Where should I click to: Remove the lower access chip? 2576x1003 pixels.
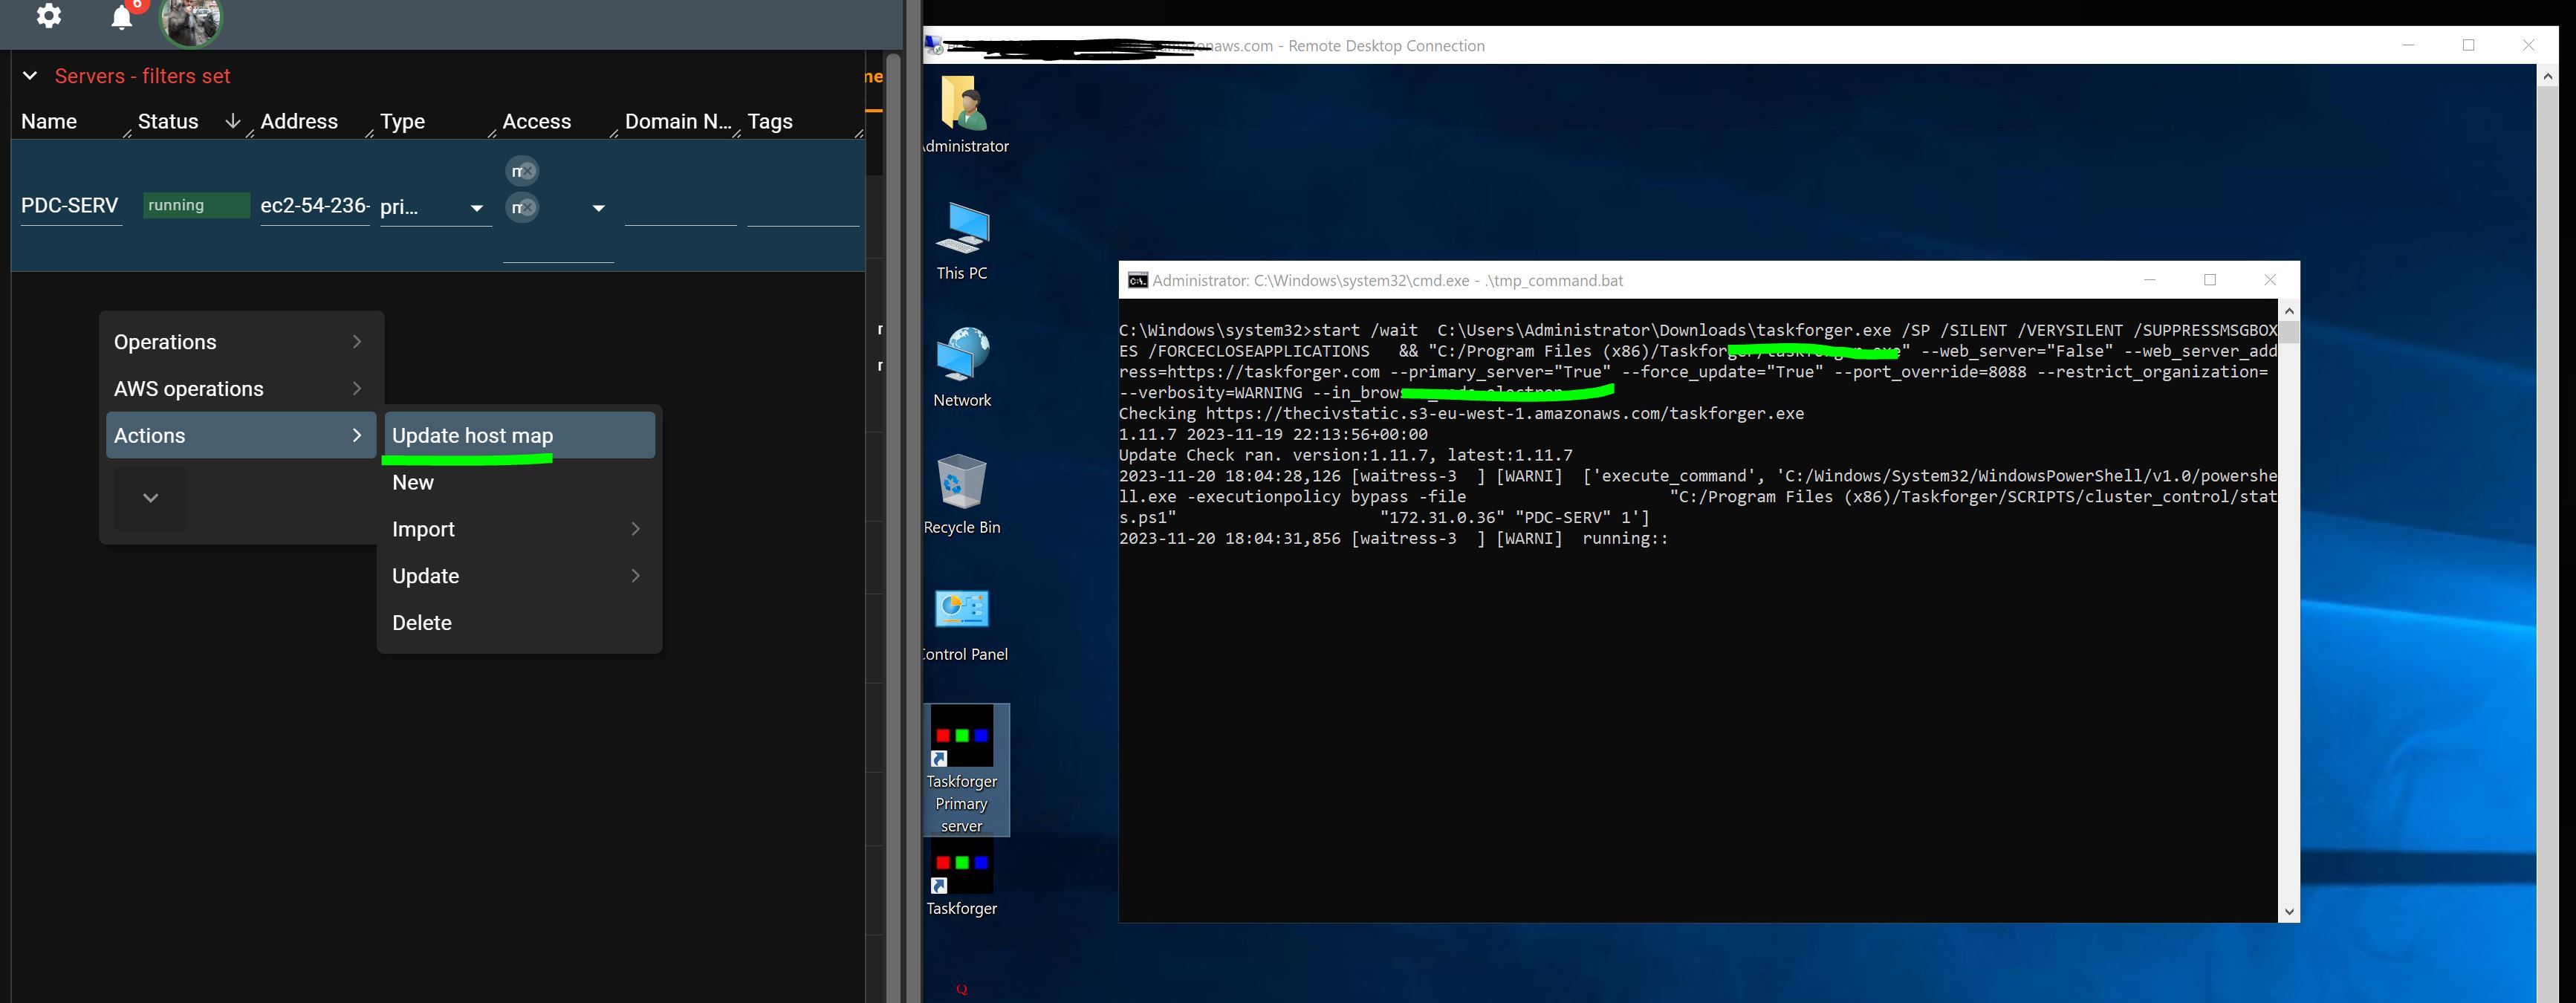point(528,207)
